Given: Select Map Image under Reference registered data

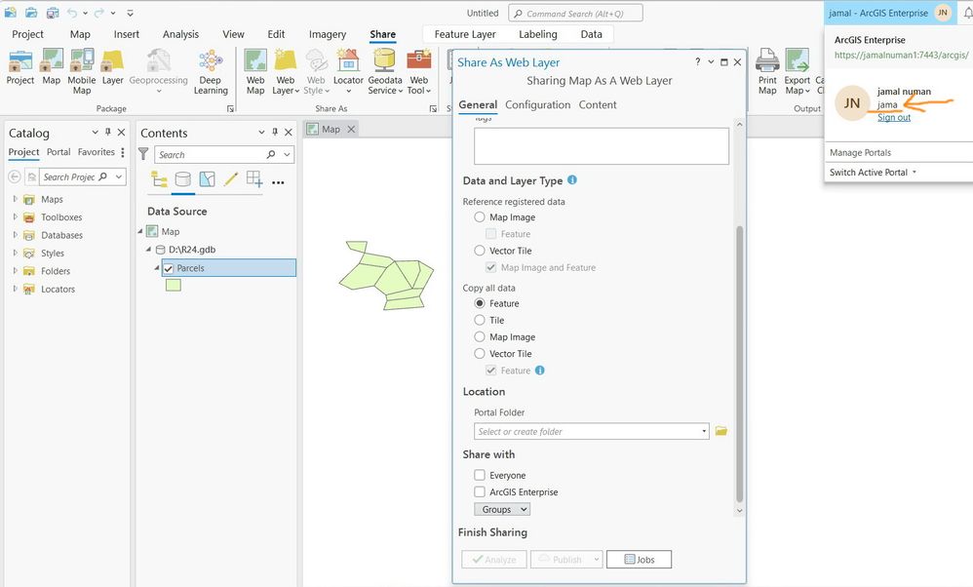Looking at the screenshot, I should tap(480, 217).
